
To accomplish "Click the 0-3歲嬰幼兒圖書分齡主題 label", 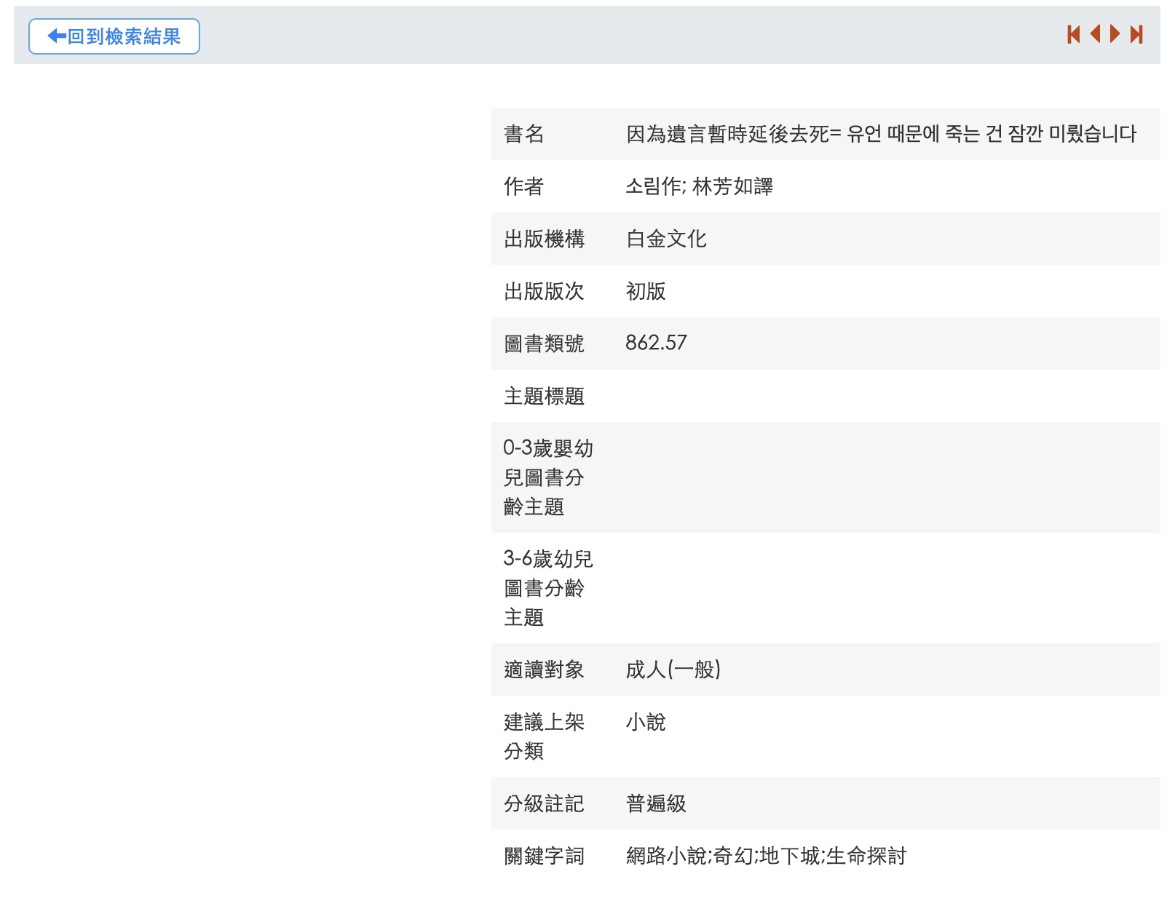I will pos(547,477).
